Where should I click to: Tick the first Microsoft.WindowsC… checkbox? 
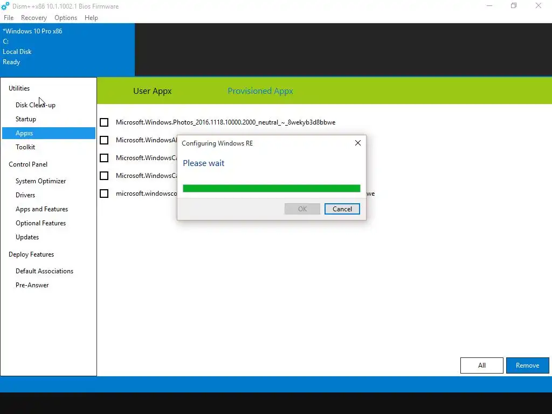coord(104,158)
